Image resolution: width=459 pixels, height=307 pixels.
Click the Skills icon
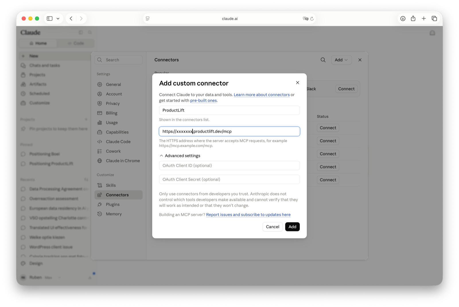100,185
